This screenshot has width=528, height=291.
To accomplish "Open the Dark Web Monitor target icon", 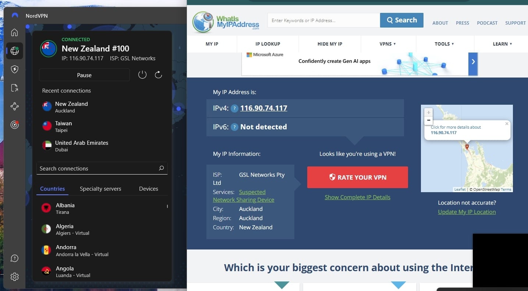I will (x=14, y=125).
